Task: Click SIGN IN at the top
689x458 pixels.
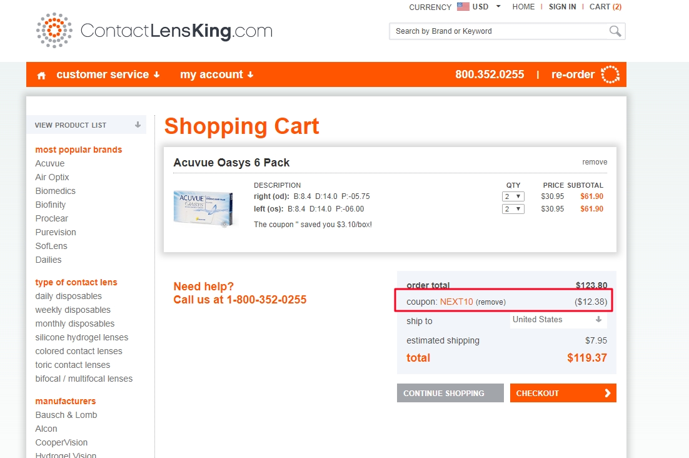Action: click(562, 7)
